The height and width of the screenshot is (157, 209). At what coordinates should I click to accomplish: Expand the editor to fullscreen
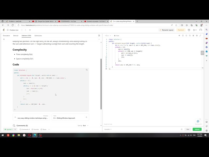(x=200, y=36)
